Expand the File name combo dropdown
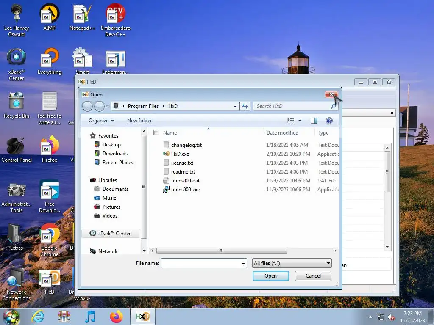 tap(243, 263)
